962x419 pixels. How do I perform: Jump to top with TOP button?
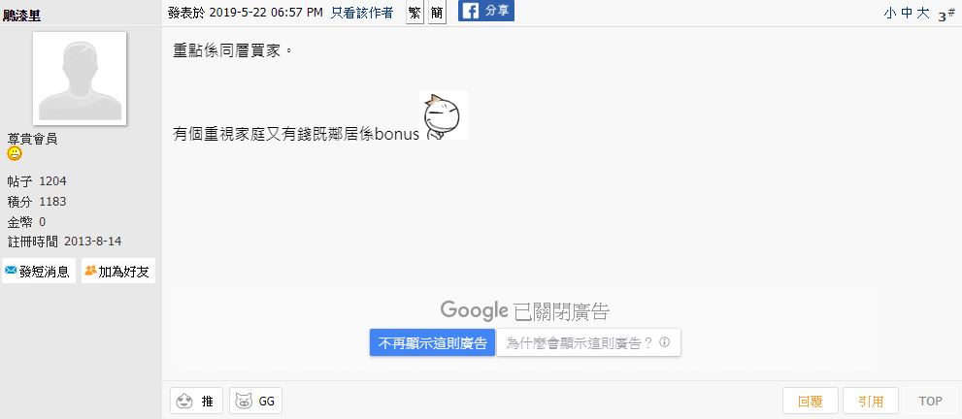(930, 402)
